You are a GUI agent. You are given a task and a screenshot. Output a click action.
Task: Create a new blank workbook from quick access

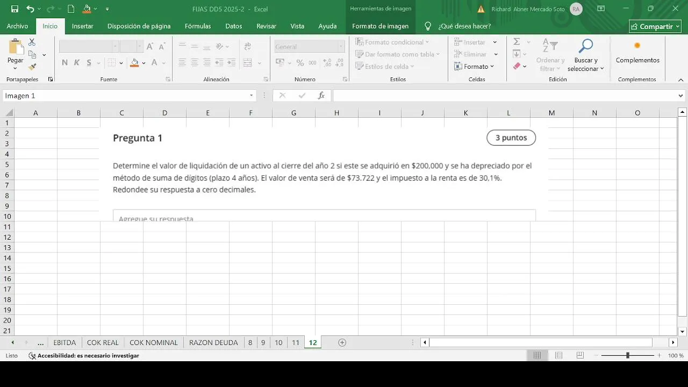[x=70, y=9]
